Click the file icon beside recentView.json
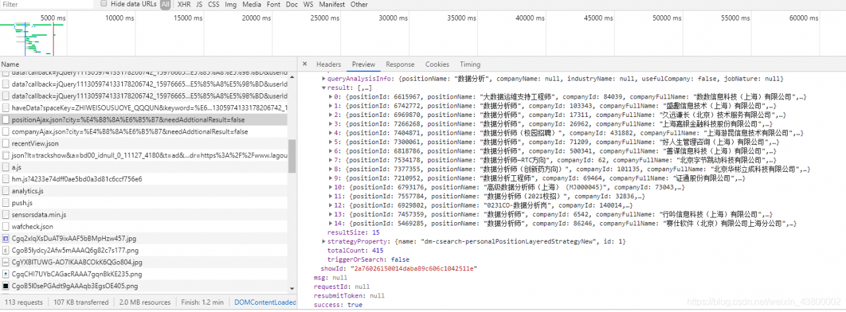 pos(6,143)
